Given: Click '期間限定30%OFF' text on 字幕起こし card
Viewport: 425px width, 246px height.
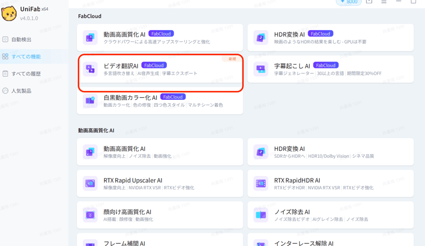Looking at the screenshot, I should click(x=364, y=73).
